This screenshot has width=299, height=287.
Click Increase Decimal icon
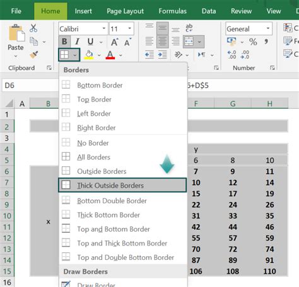coord(232,55)
